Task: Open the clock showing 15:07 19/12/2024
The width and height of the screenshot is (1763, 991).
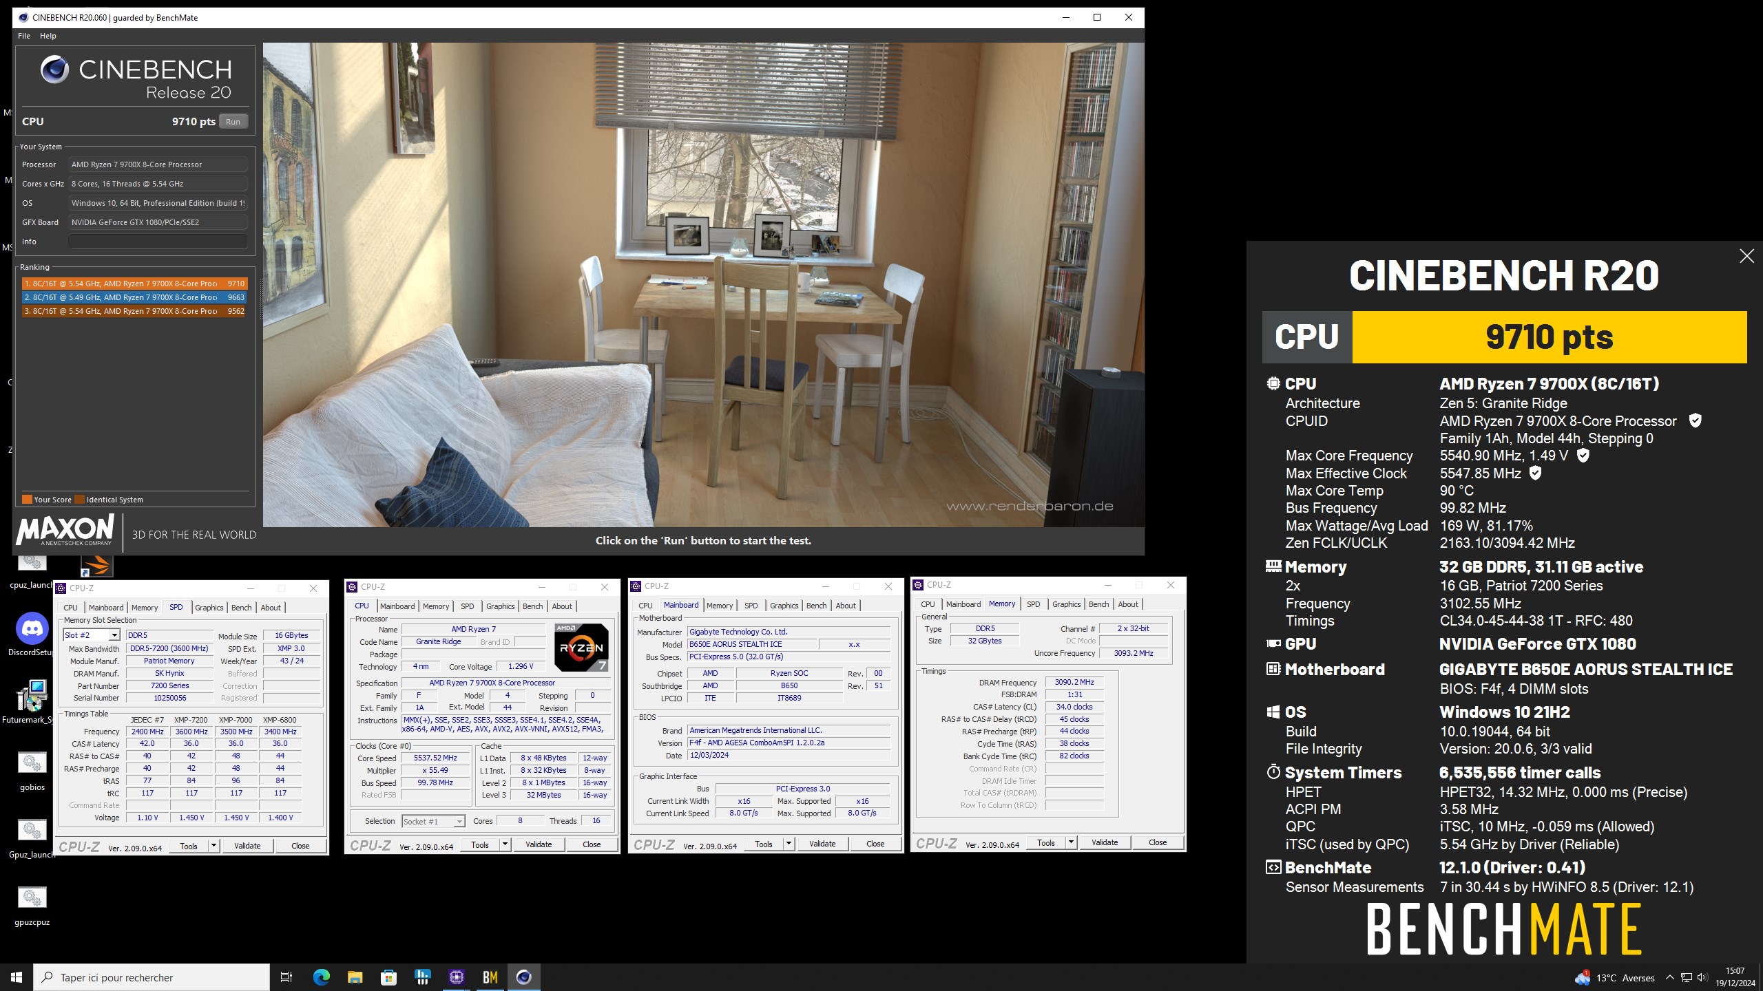Action: (x=1735, y=977)
